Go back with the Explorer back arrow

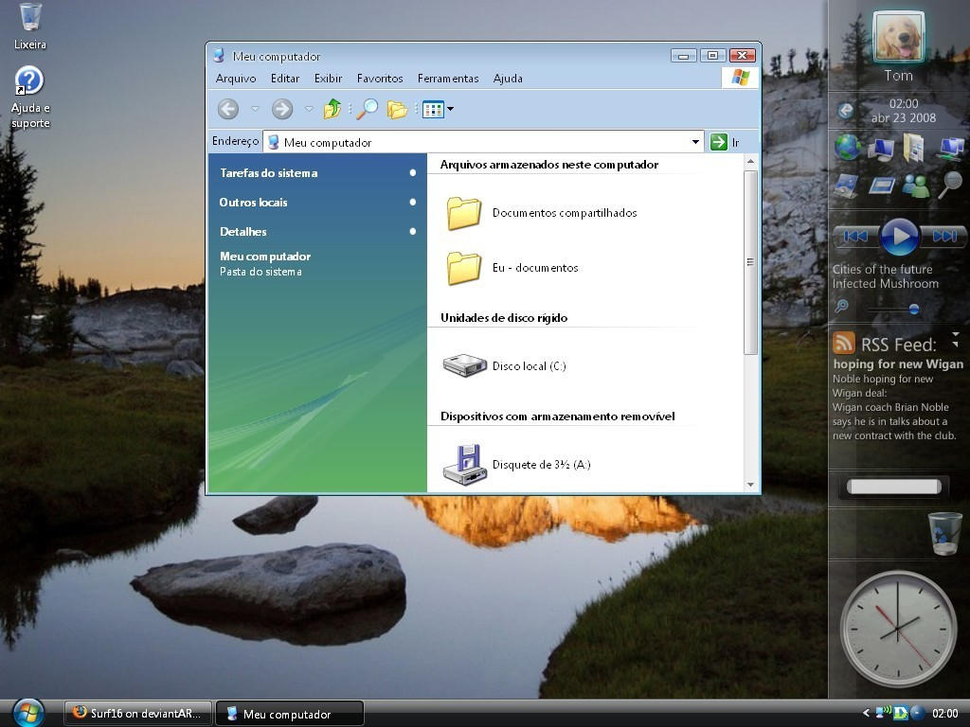pyautogui.click(x=228, y=110)
